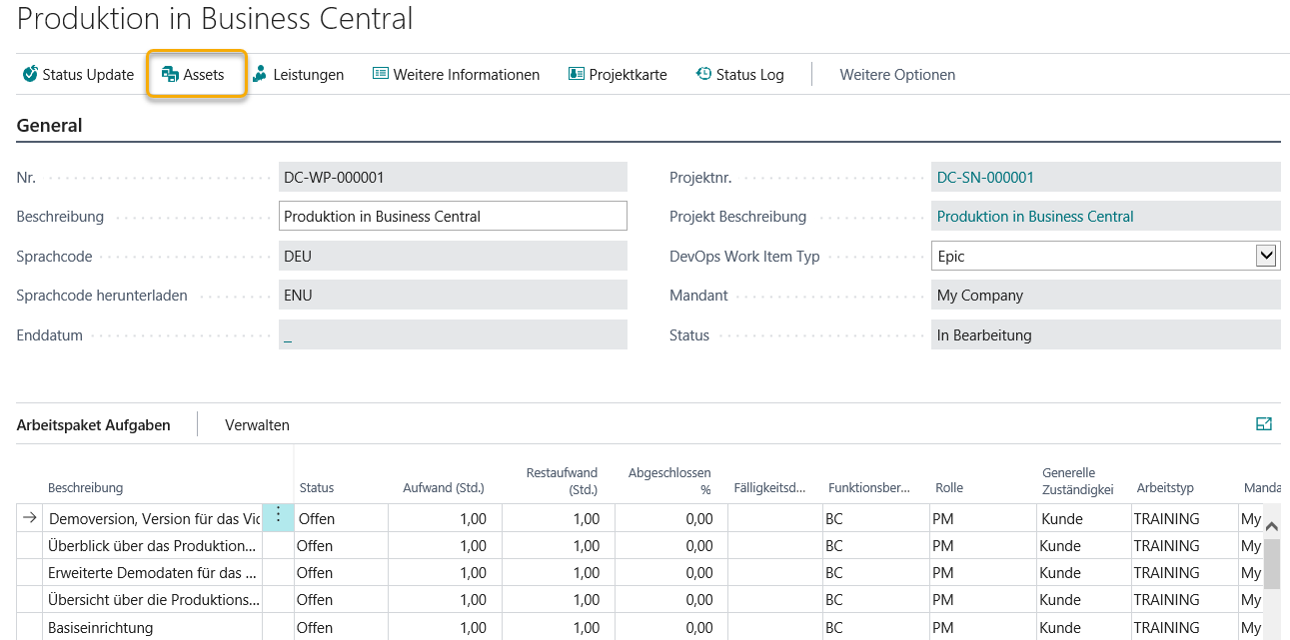The height and width of the screenshot is (640, 1290).
Task: Click Offen status in Basiseinrichtung row
Action: pyautogui.click(x=341, y=627)
